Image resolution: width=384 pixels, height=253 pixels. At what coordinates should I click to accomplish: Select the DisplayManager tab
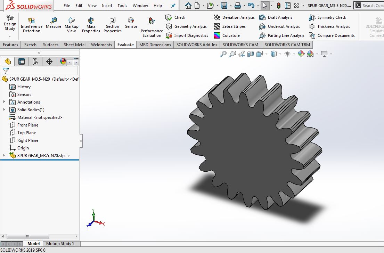coord(63,62)
